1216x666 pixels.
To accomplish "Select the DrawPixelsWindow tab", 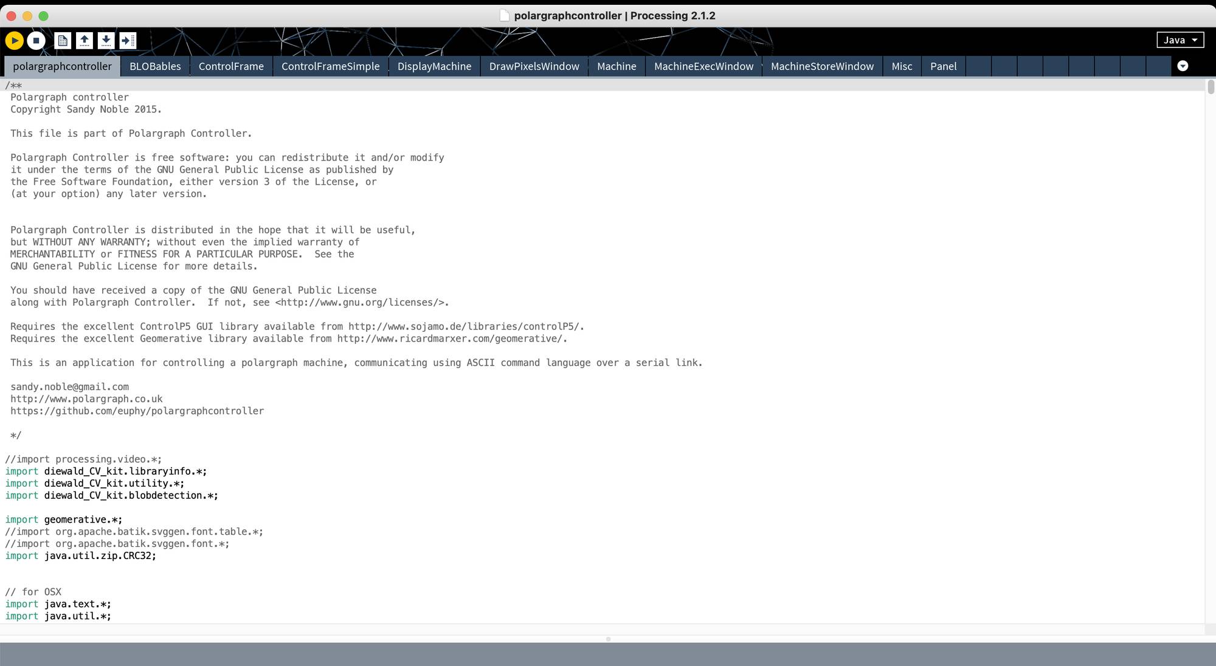I will point(534,66).
